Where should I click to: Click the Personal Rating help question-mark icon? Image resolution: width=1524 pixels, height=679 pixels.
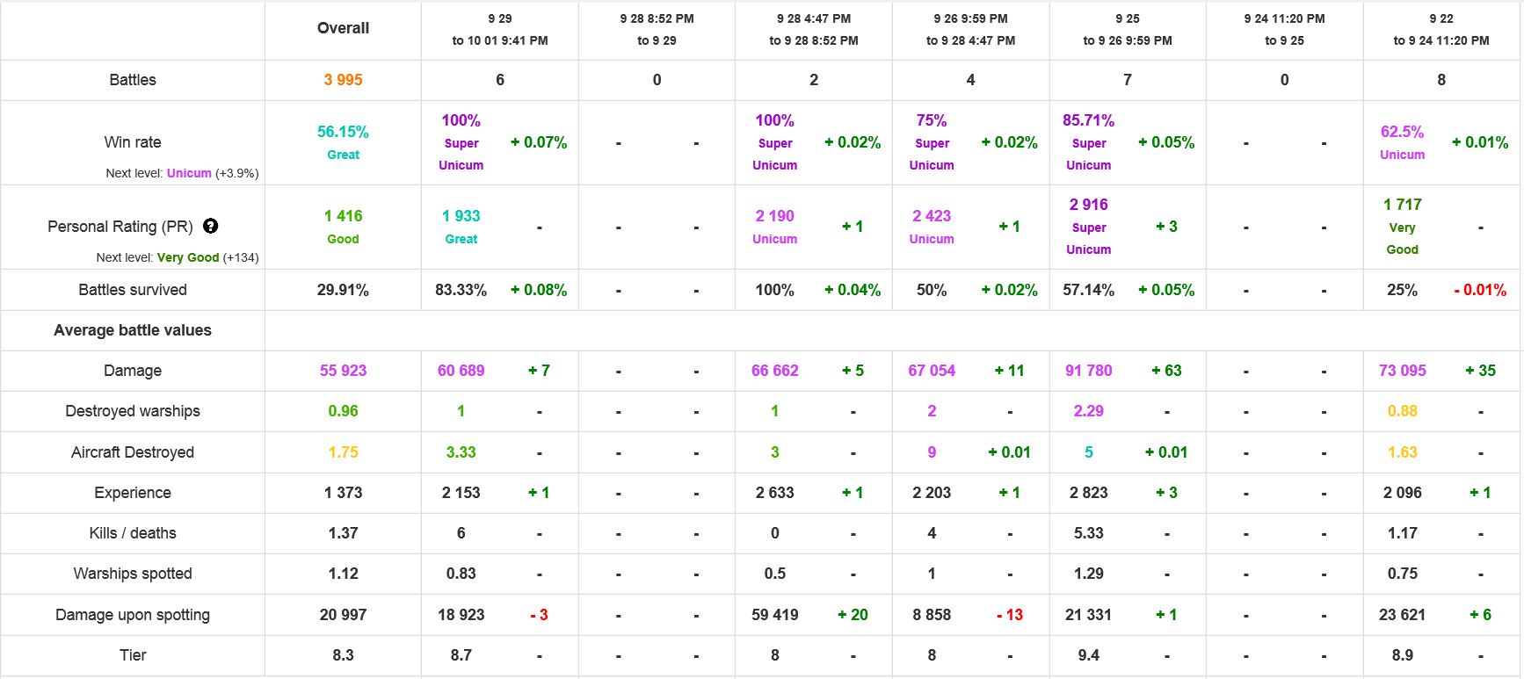pyautogui.click(x=210, y=226)
